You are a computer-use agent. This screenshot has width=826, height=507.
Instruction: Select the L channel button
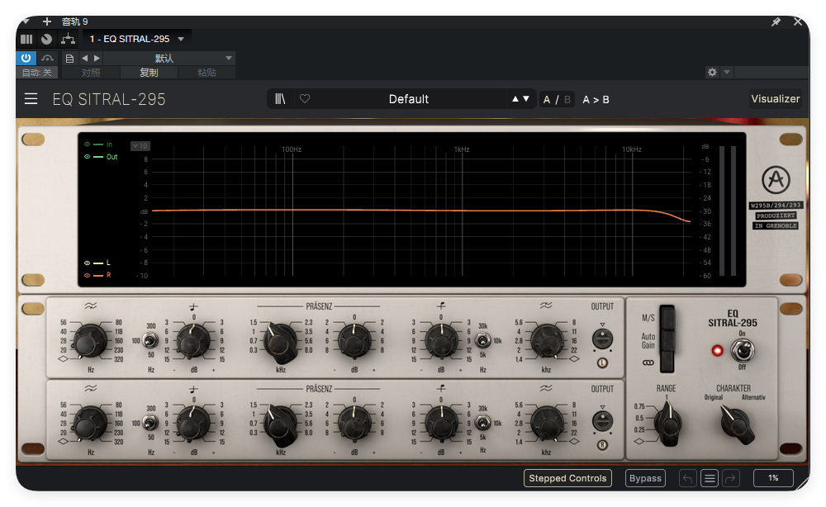point(602,362)
